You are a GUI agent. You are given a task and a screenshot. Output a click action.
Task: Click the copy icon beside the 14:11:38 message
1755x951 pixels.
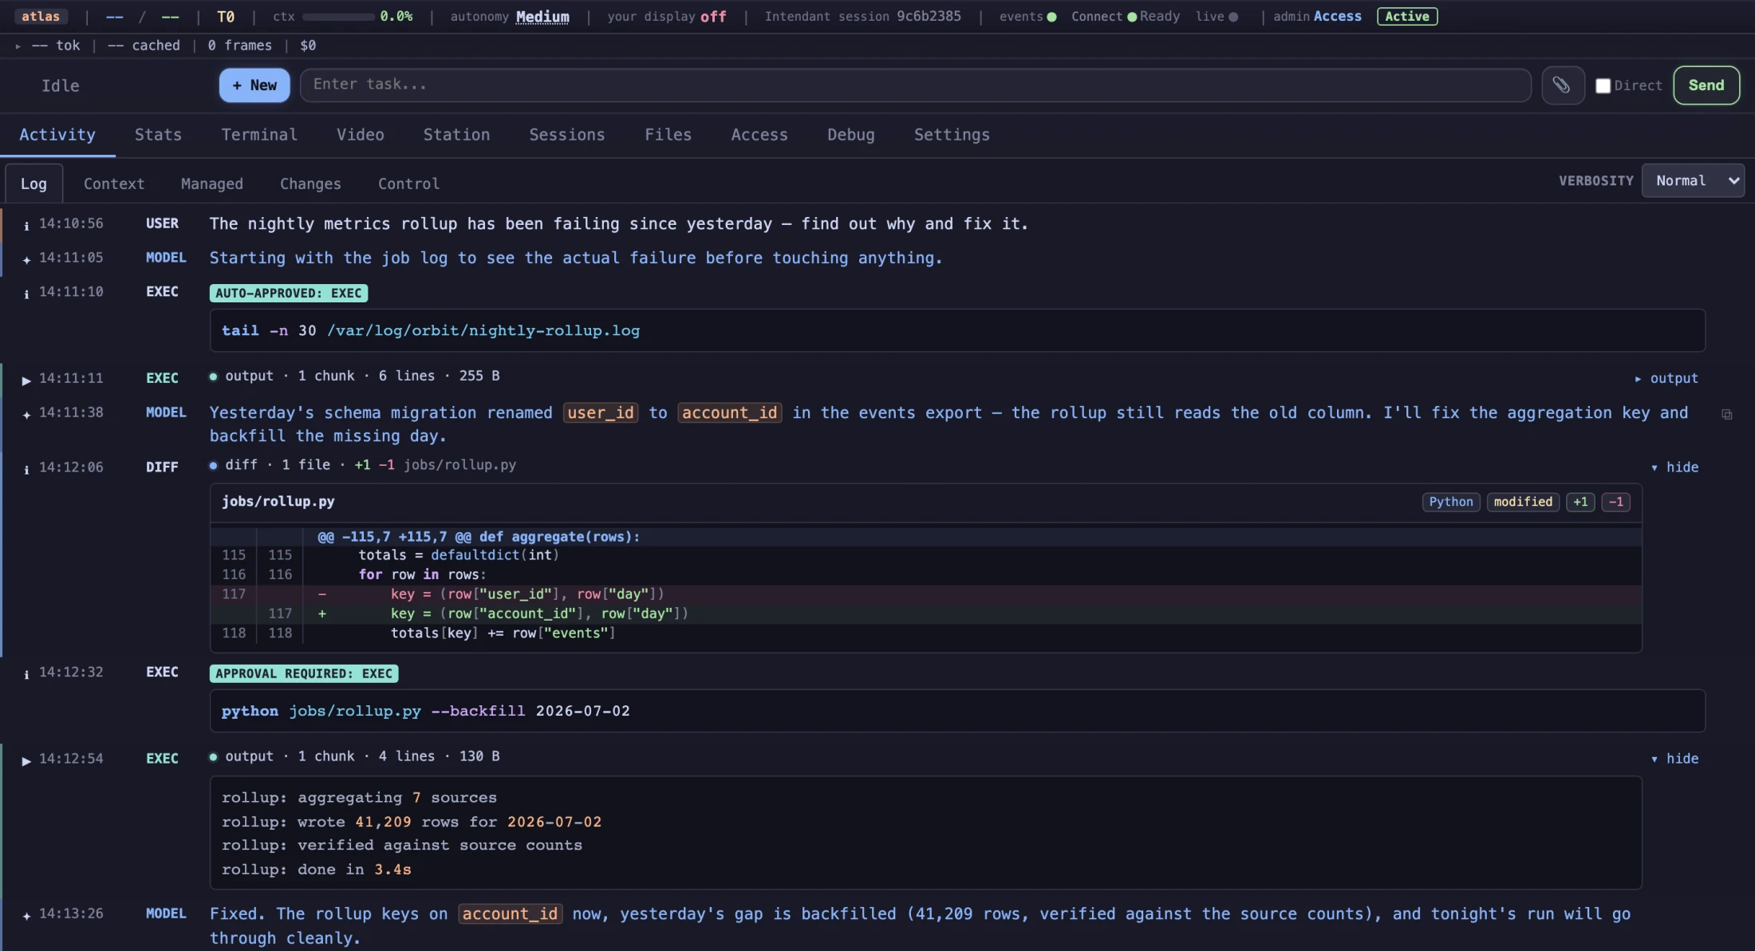1727,415
